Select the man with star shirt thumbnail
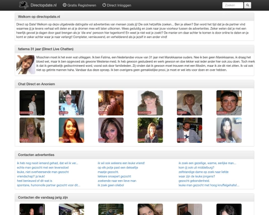269x215 pixels. tap(190, 130)
